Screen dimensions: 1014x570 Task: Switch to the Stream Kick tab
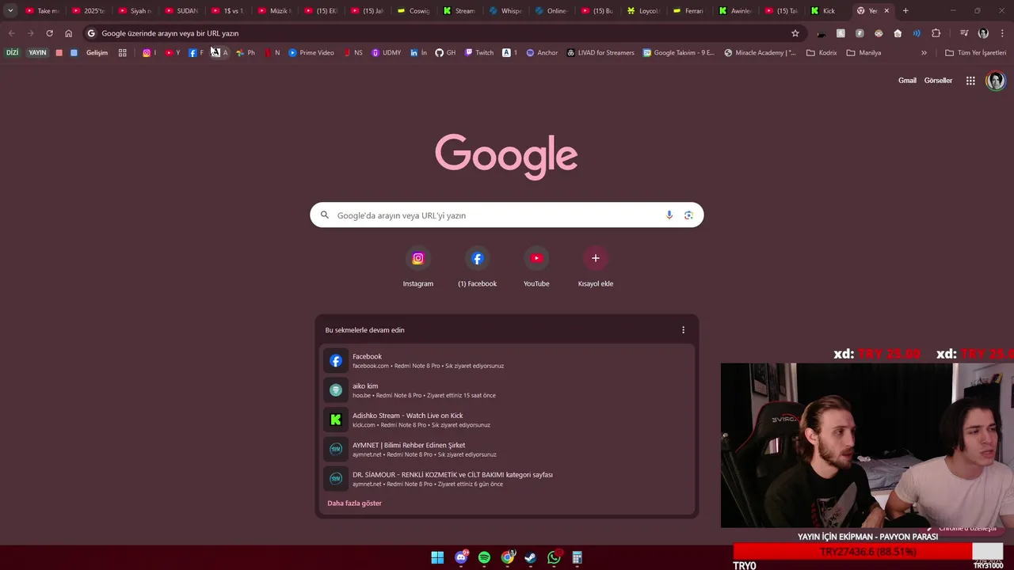459,11
